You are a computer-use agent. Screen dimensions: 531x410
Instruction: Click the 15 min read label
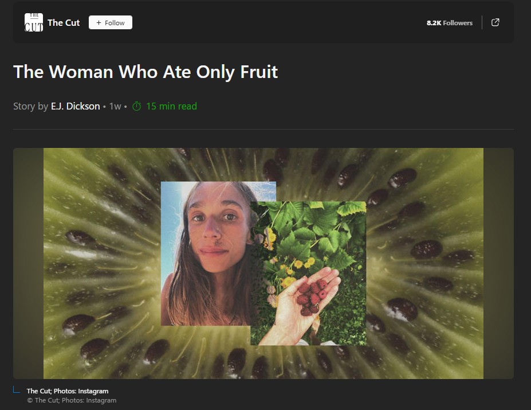pyautogui.click(x=171, y=106)
